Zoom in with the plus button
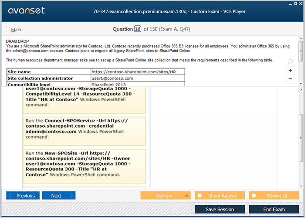The height and width of the screenshot is (218, 305). (290, 71)
